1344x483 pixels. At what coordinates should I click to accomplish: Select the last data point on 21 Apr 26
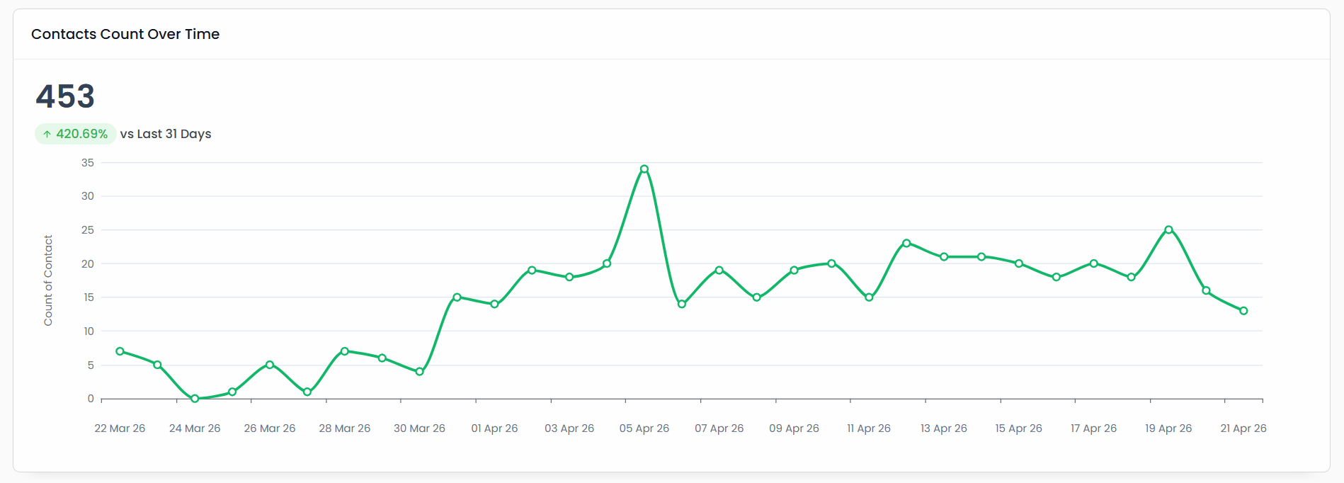tap(1243, 311)
